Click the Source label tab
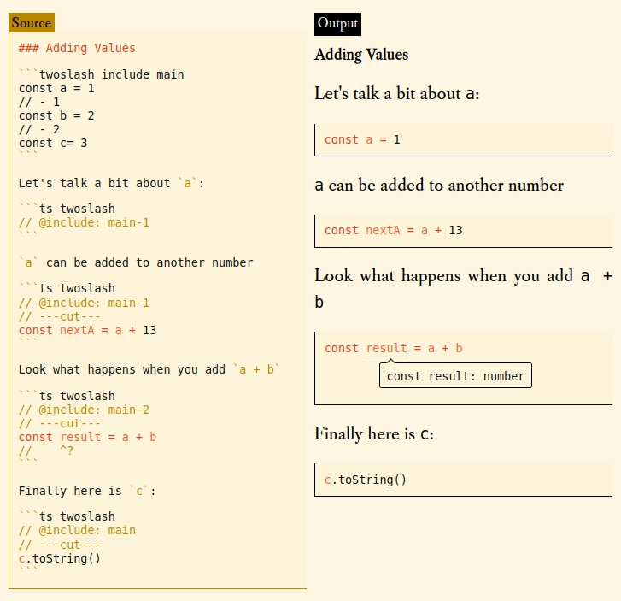The height and width of the screenshot is (601, 621). tap(32, 22)
